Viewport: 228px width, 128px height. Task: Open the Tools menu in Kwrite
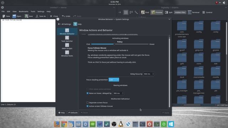pos(33,11)
